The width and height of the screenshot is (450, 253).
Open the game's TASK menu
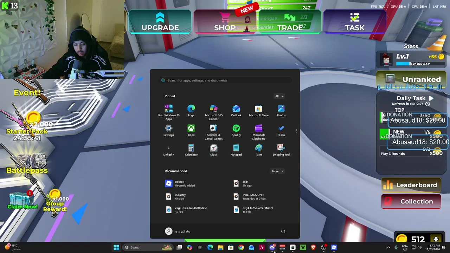point(355,22)
